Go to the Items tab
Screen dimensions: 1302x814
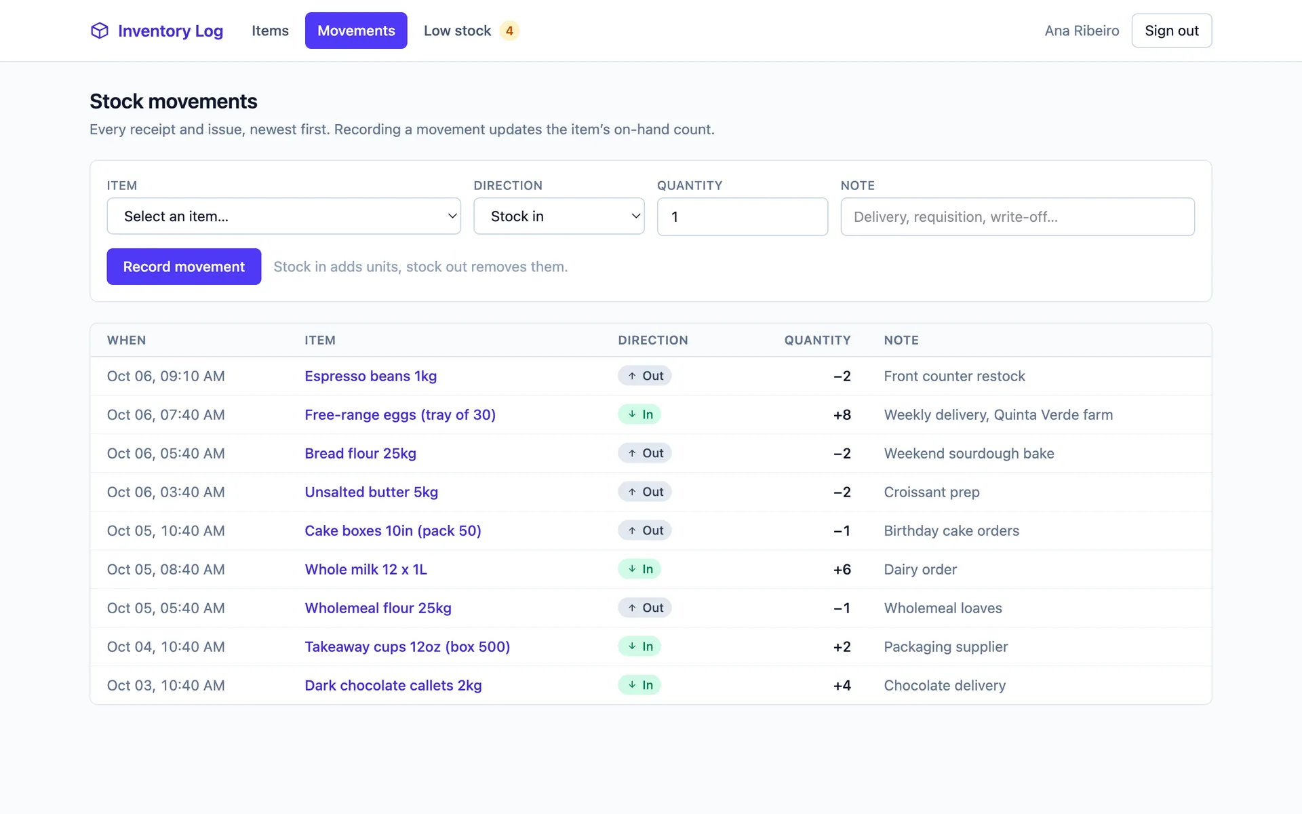pyautogui.click(x=270, y=31)
